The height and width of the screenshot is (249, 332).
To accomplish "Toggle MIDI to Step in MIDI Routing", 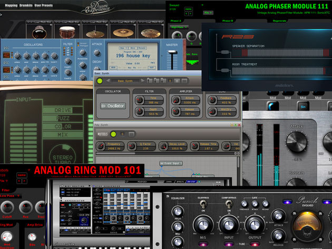I will point(63,192).
